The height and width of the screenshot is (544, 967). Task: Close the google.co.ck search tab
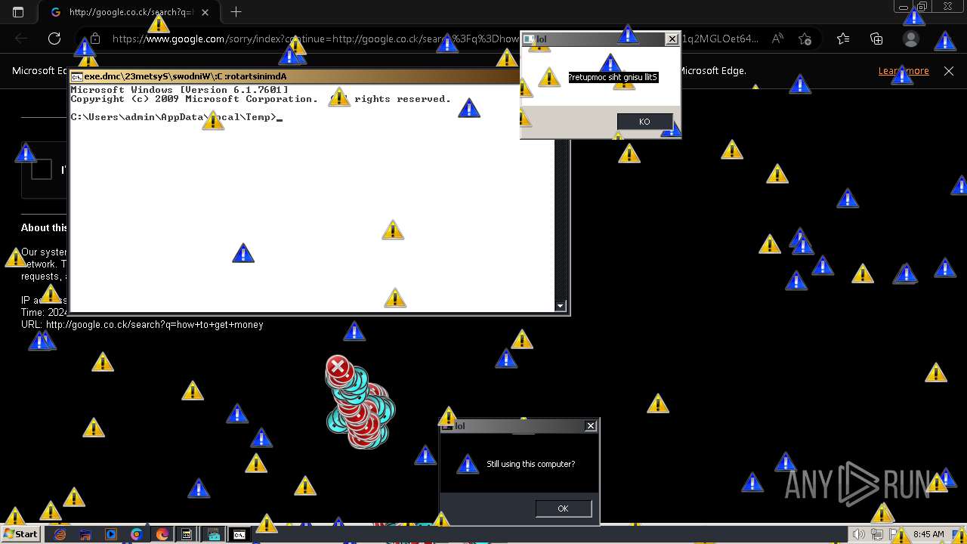pos(205,12)
